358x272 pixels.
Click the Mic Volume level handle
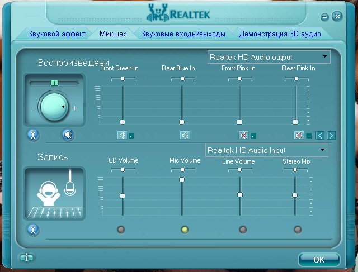coord(182,179)
